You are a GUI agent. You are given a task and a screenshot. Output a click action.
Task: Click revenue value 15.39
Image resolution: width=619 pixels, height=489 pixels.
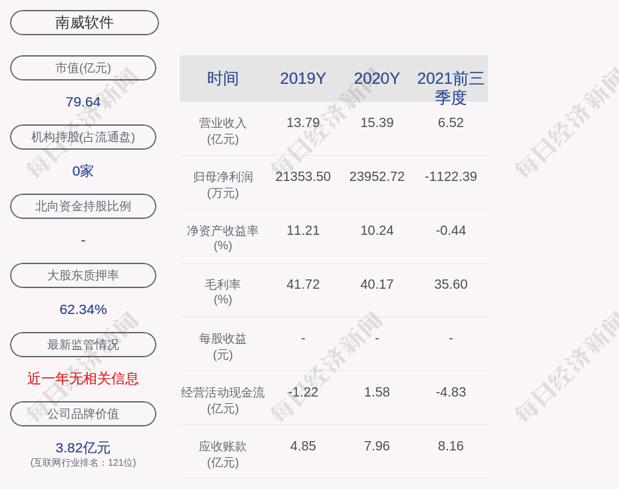(377, 122)
